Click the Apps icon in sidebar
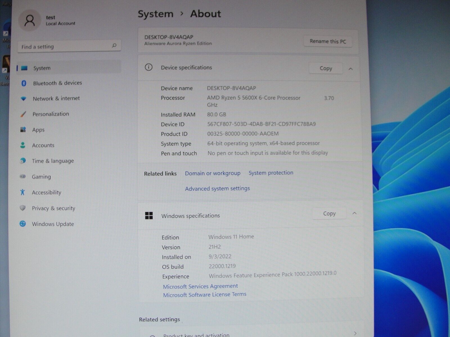 pyautogui.click(x=23, y=129)
